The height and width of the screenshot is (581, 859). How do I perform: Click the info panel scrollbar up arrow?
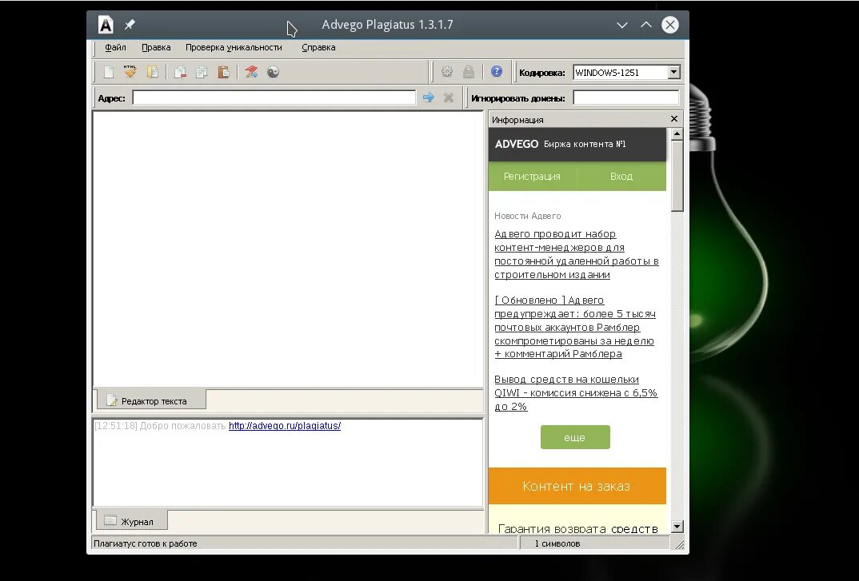point(677,134)
